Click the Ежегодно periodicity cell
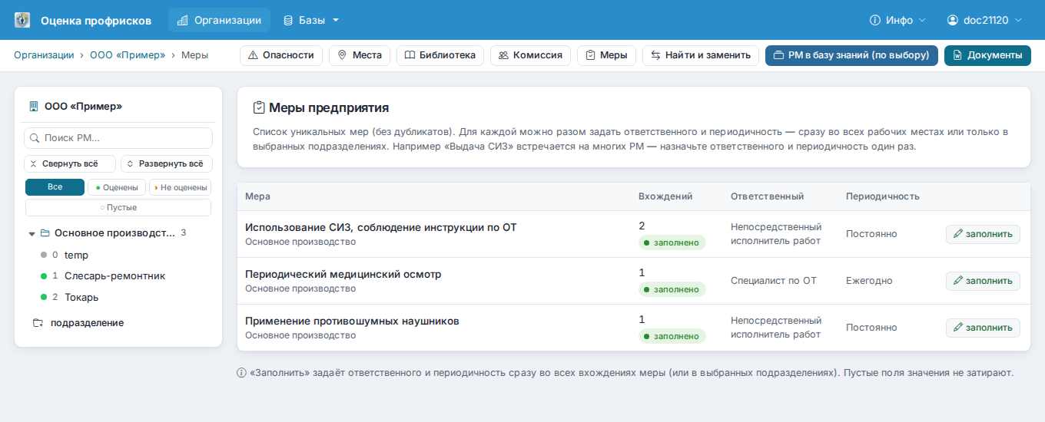1045x422 pixels. point(869,281)
